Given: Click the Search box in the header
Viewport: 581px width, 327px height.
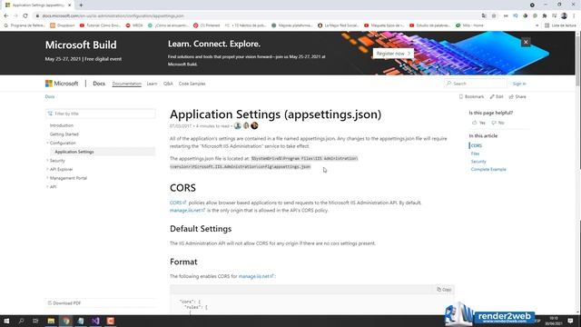Looking at the screenshot, I should tap(476, 84).
